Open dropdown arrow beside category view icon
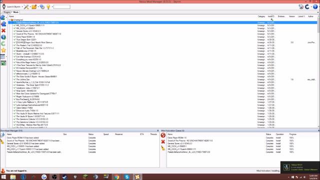Viewport: 320px width, 180px height. click(6, 56)
